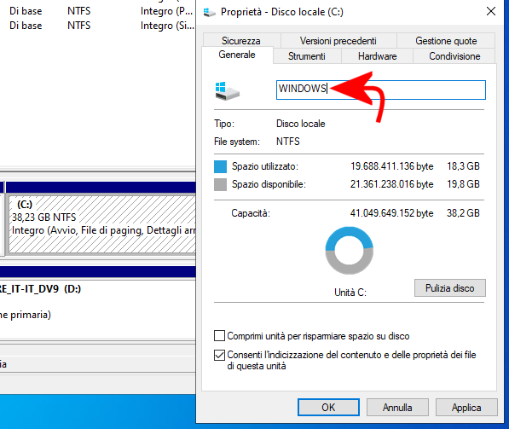The image size is (509, 429).
Task: Switch to Versioni precedenti tab
Action: pos(338,41)
